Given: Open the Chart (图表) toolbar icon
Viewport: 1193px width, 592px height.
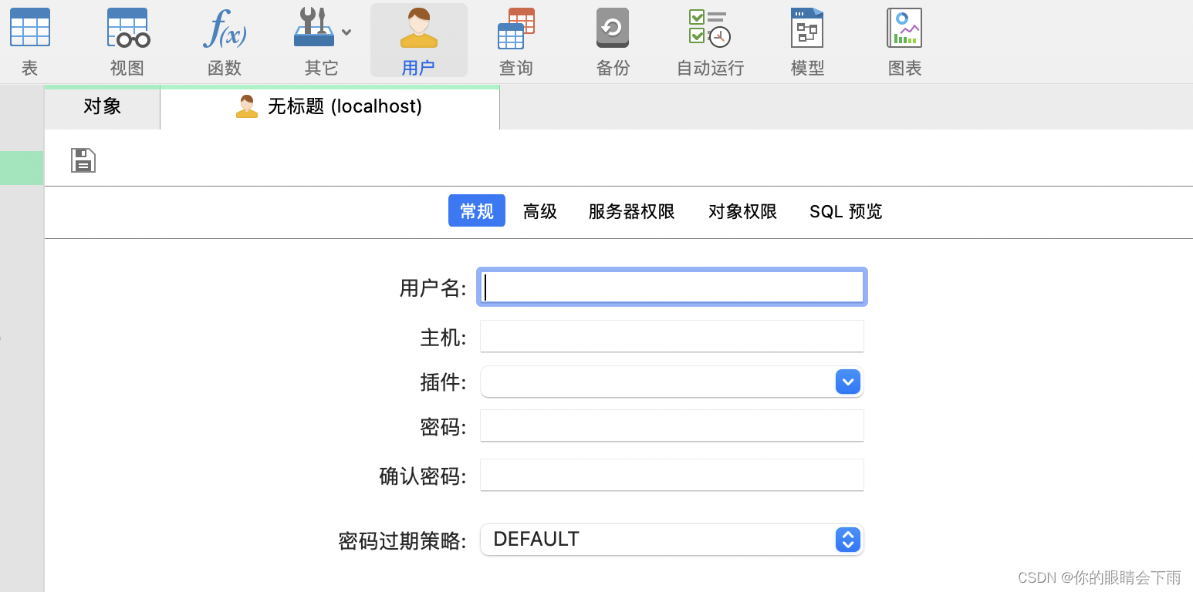Looking at the screenshot, I should 904,40.
